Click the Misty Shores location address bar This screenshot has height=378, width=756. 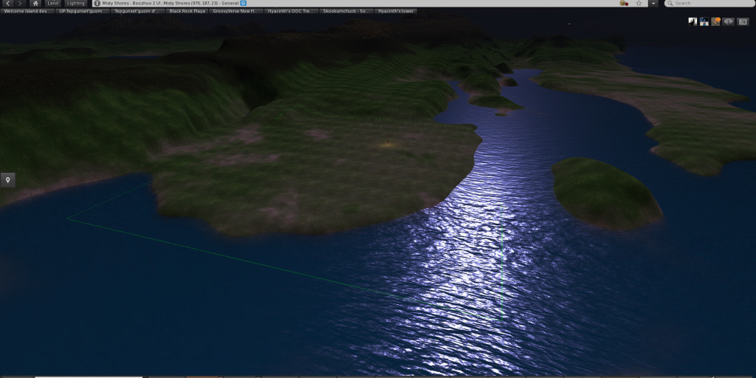tap(170, 4)
